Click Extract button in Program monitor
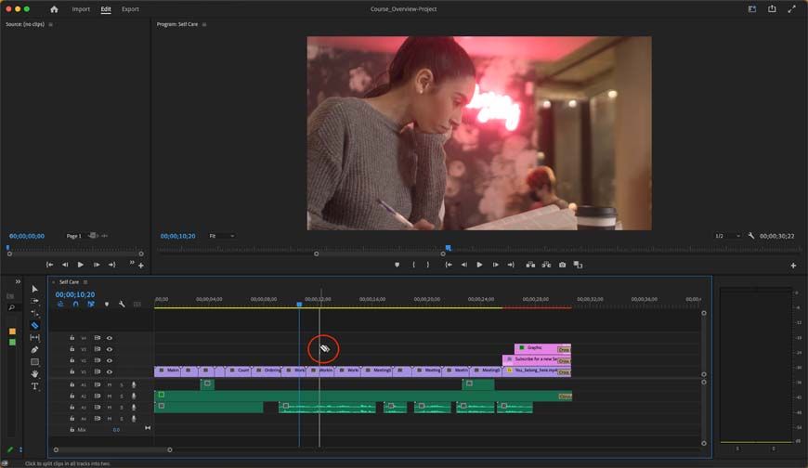Screen dimensions: 808x468 coord(546,265)
